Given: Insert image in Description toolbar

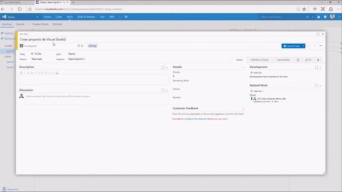Looking at the screenshot, I should tap(57, 73).
